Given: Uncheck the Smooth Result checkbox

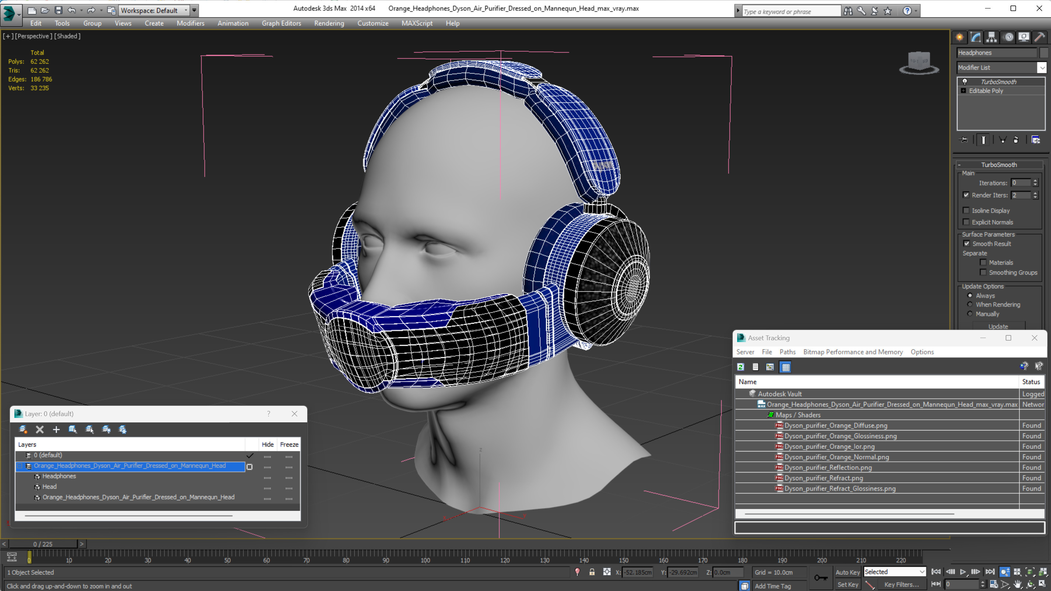Looking at the screenshot, I should [967, 243].
